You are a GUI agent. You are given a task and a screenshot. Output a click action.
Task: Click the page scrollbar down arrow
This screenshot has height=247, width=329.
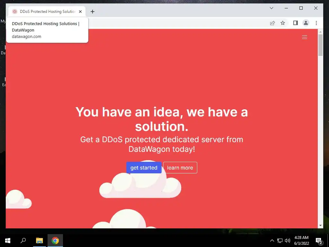320,225
